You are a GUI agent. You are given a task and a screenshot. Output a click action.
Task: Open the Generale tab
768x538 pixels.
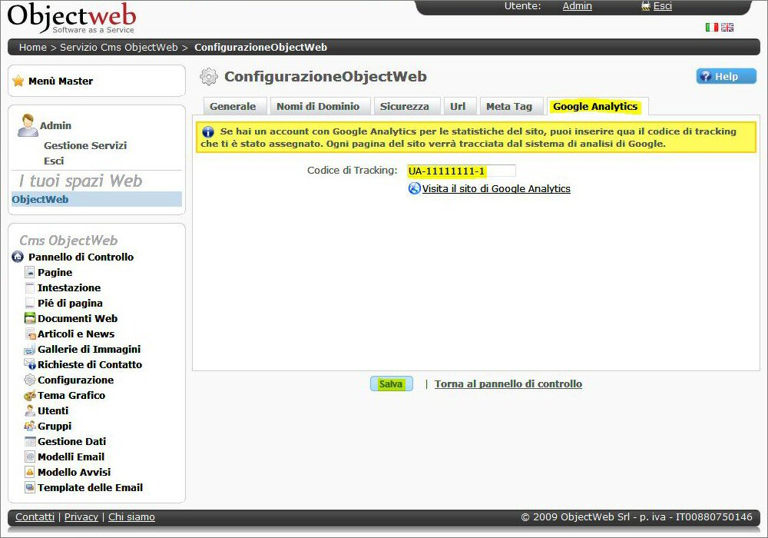[233, 107]
